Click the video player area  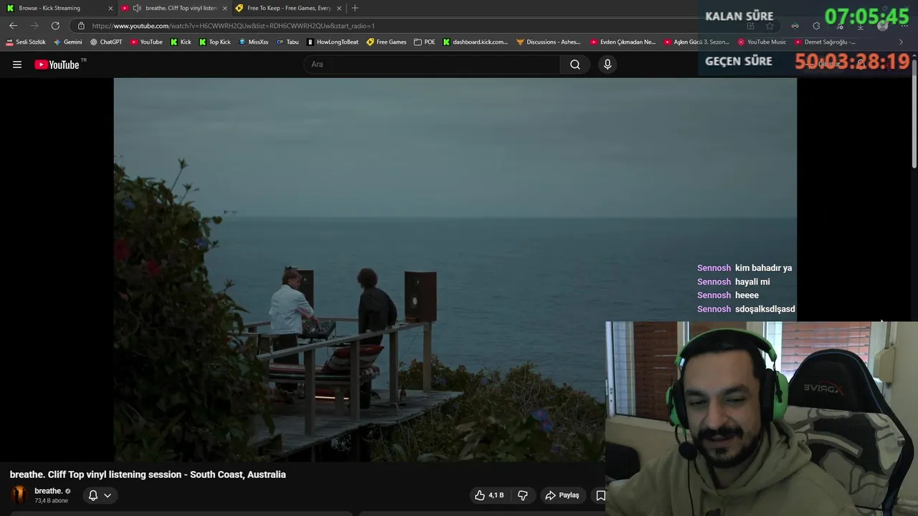click(x=455, y=269)
